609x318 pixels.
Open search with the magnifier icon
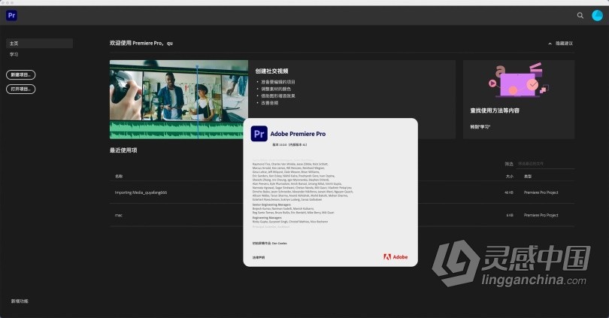click(x=580, y=16)
